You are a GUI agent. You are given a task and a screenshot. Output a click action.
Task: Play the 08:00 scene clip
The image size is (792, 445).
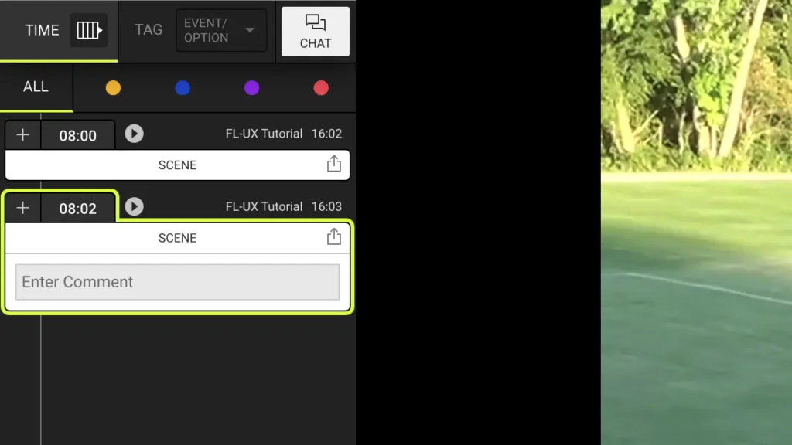coord(135,134)
